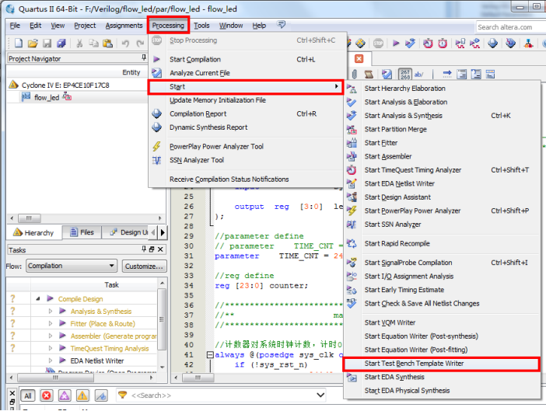Click the Tasks panel horizontal scrollbar thumb
This screenshot has width=546, height=411.
click(x=56, y=378)
